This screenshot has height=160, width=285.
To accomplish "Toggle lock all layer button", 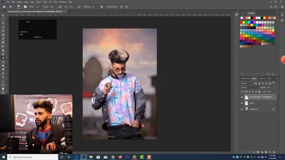I will [259, 92].
